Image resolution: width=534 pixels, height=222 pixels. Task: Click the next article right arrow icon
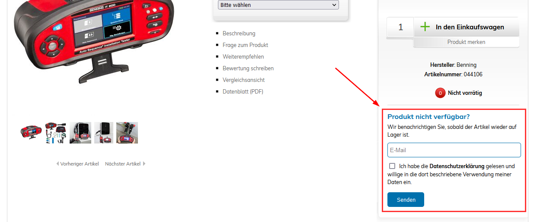click(144, 164)
